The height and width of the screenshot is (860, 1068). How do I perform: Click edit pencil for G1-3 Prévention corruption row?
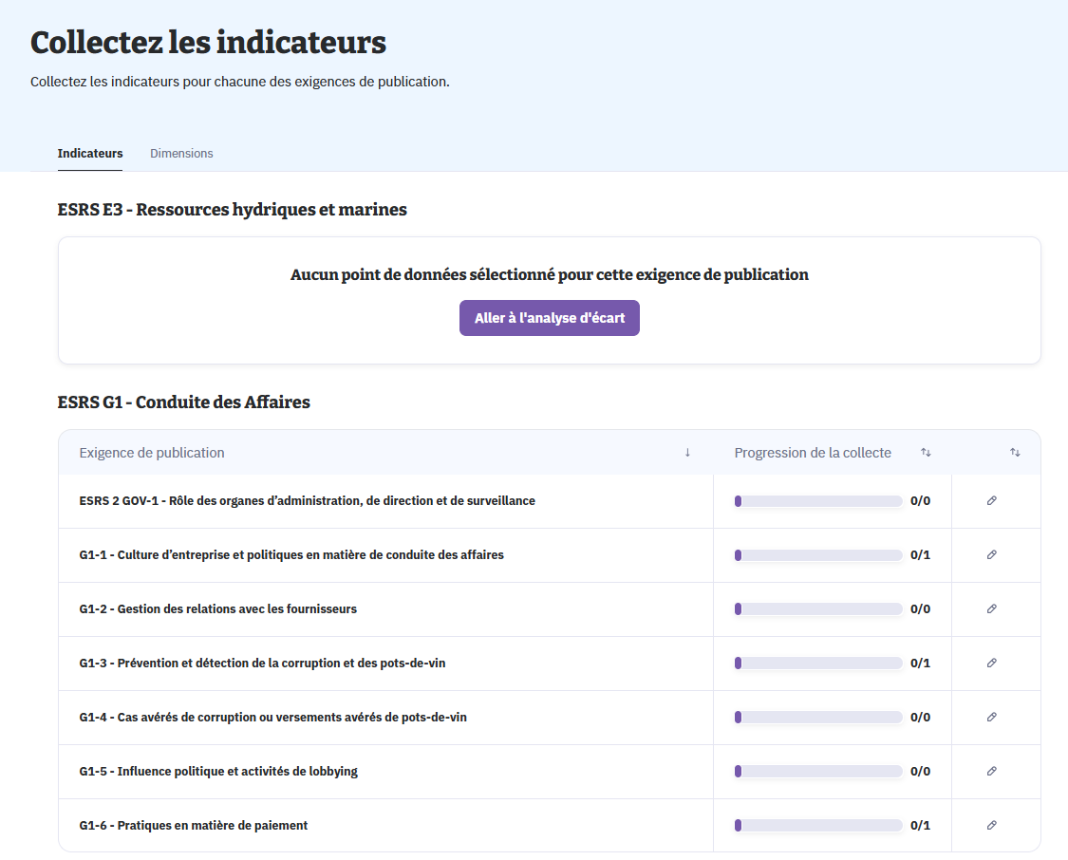coord(991,663)
